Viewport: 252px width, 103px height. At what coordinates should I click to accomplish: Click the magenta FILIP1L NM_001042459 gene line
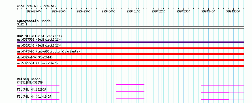coord(130,99)
